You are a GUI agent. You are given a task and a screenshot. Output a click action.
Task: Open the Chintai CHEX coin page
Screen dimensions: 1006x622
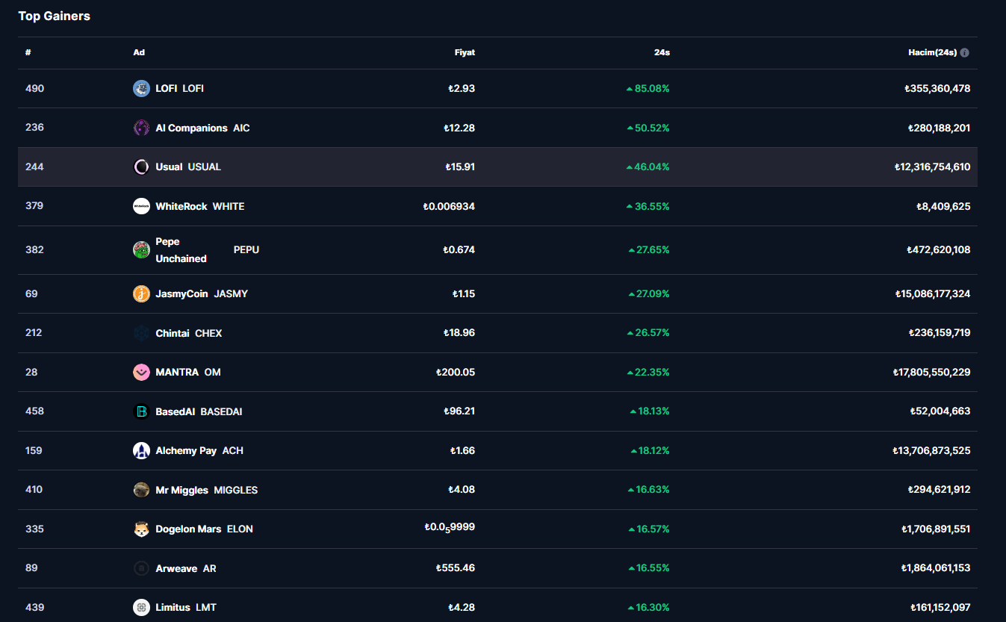point(188,333)
